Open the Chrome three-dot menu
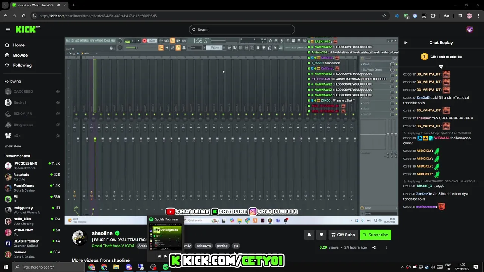 (x=478, y=16)
